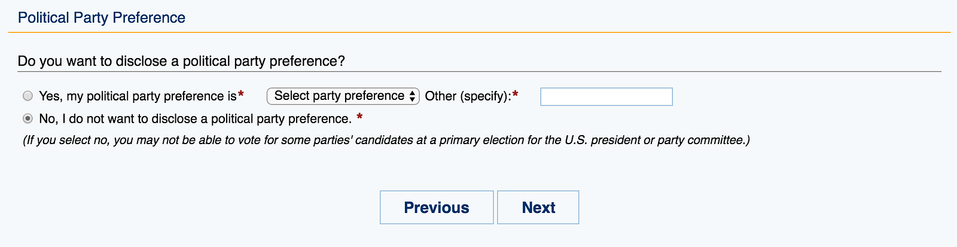Viewport: 957px width, 247px height.
Task: Click the "No, I do not want to disclose" label text
Action: [x=195, y=119]
